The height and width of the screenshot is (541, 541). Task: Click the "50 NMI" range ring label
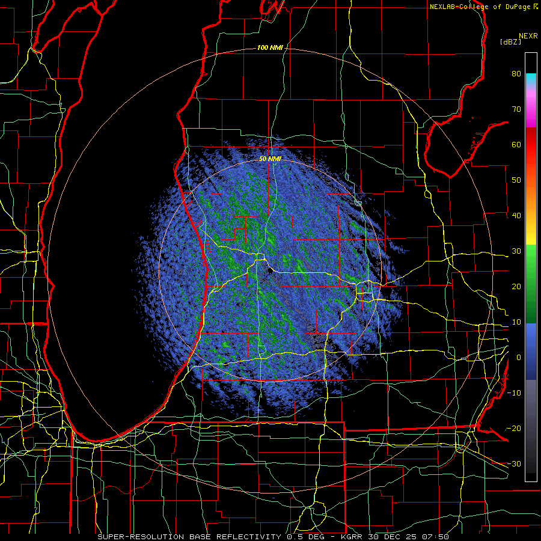[x=270, y=159]
